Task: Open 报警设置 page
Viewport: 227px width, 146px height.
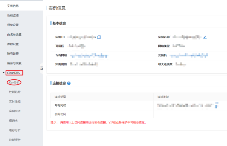Action: pos(13,25)
